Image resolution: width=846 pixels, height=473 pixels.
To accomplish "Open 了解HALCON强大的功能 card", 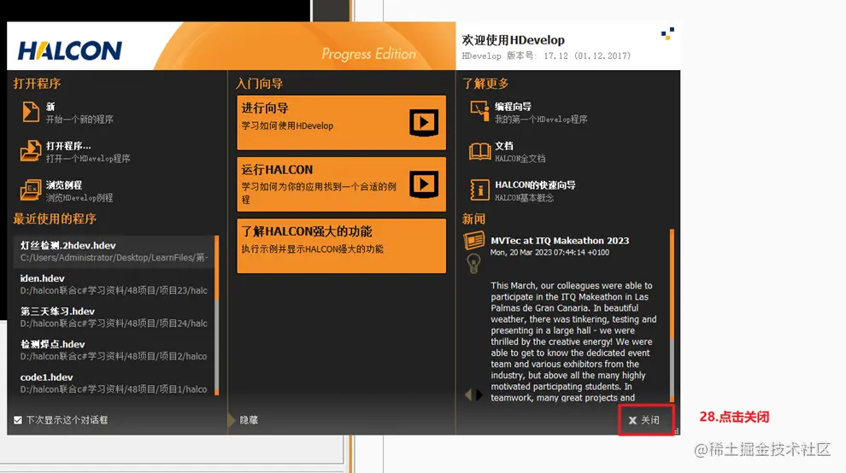I will [342, 245].
